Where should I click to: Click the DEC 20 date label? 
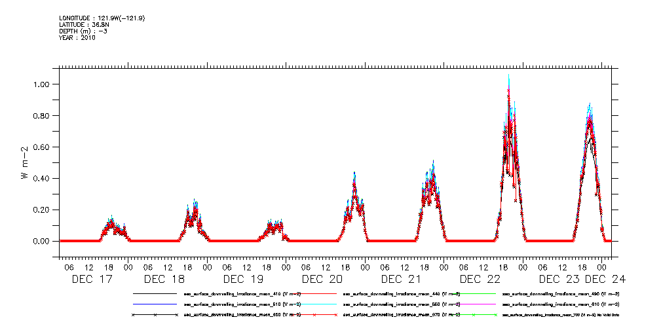coord(322,279)
